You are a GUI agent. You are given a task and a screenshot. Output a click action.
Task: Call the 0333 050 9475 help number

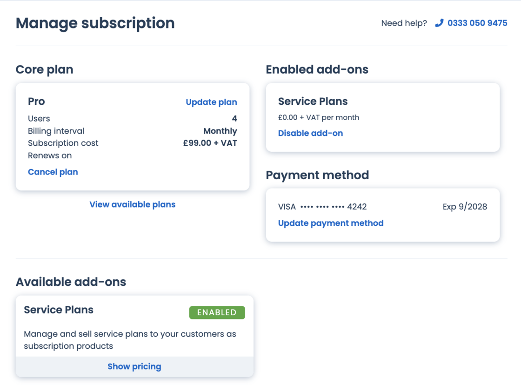click(x=477, y=23)
